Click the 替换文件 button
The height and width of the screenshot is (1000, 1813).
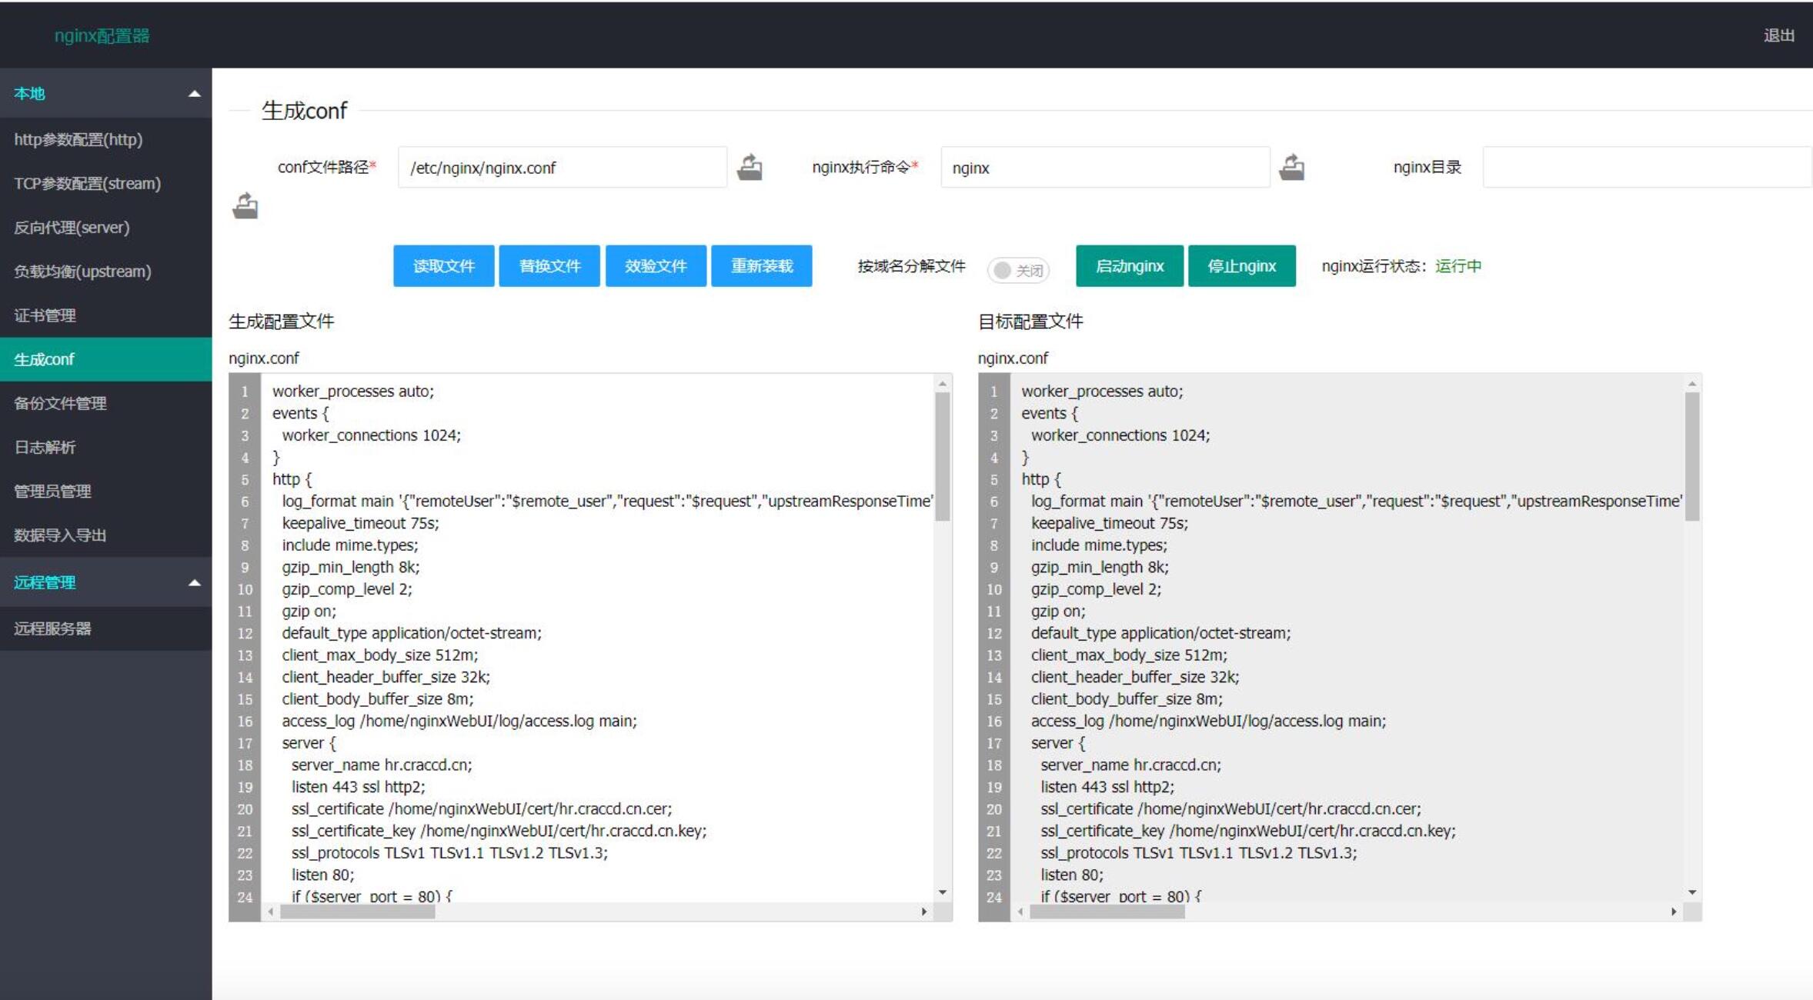[x=549, y=266]
